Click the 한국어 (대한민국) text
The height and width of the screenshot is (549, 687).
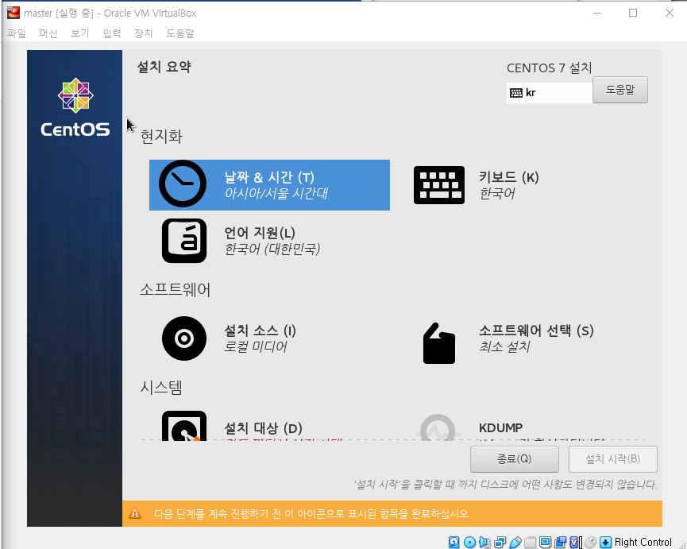click(x=272, y=249)
